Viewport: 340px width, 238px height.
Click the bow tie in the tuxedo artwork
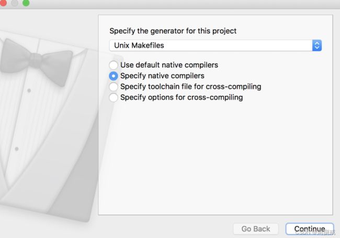36,59
